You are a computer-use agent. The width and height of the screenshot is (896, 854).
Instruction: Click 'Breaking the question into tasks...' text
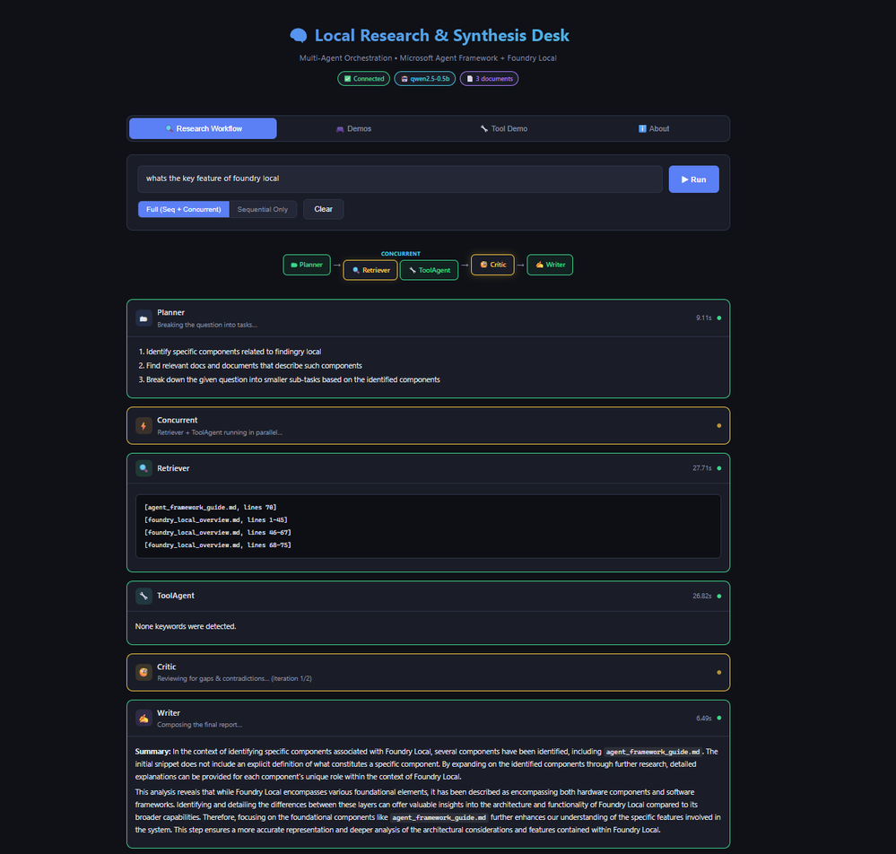(207, 325)
